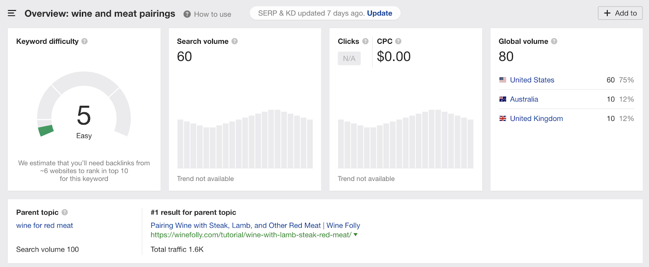Click the Add to button
Screen dimensions: 649x267
pos(620,13)
